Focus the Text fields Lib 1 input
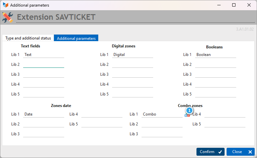 tap(44, 55)
